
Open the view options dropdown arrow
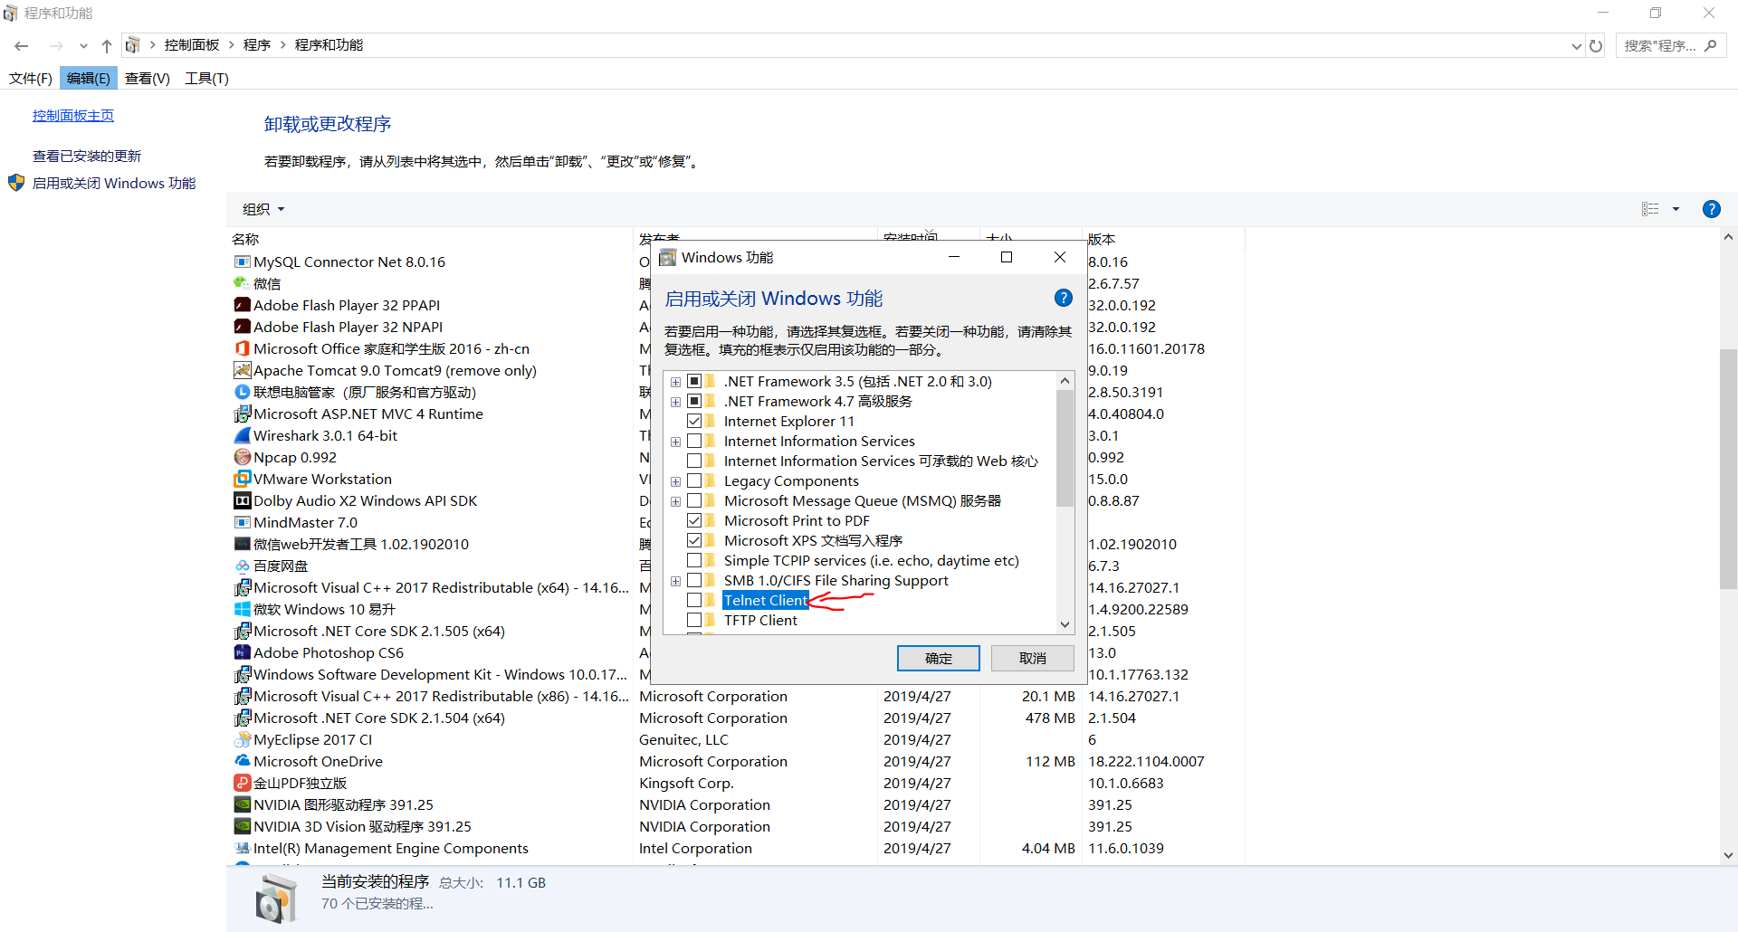(1676, 209)
